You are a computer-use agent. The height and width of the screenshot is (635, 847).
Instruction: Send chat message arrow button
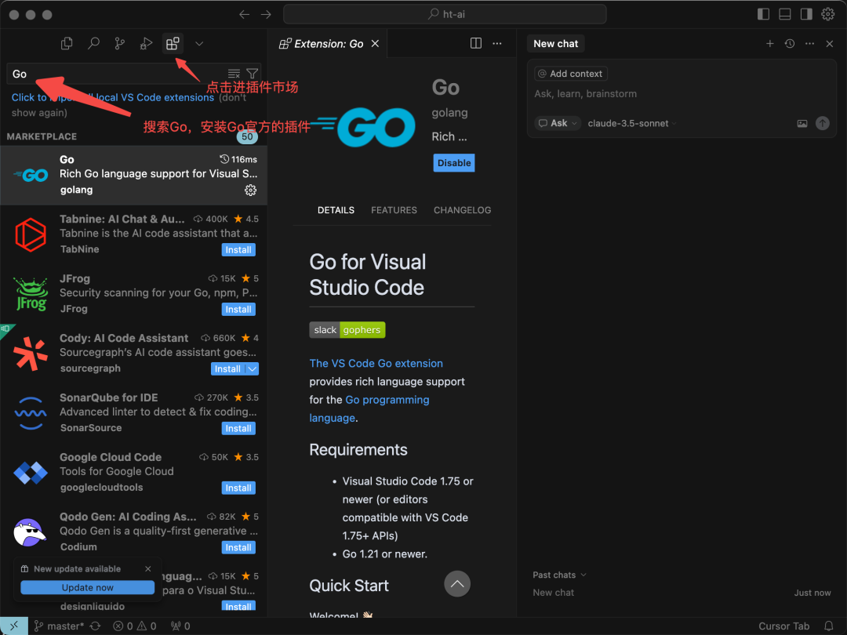click(822, 124)
